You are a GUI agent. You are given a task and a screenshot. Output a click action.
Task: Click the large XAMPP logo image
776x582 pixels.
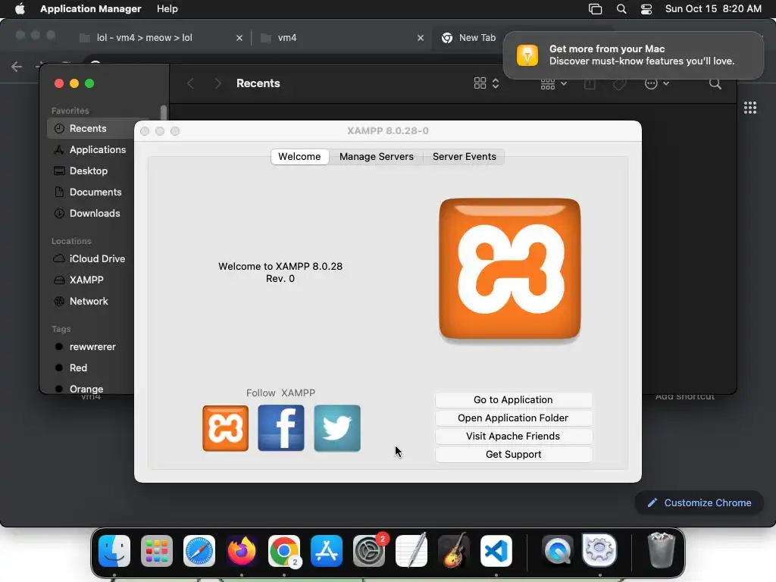[510, 269]
